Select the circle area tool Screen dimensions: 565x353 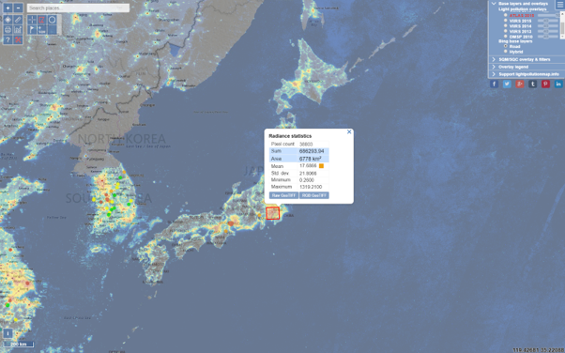pos(53,20)
